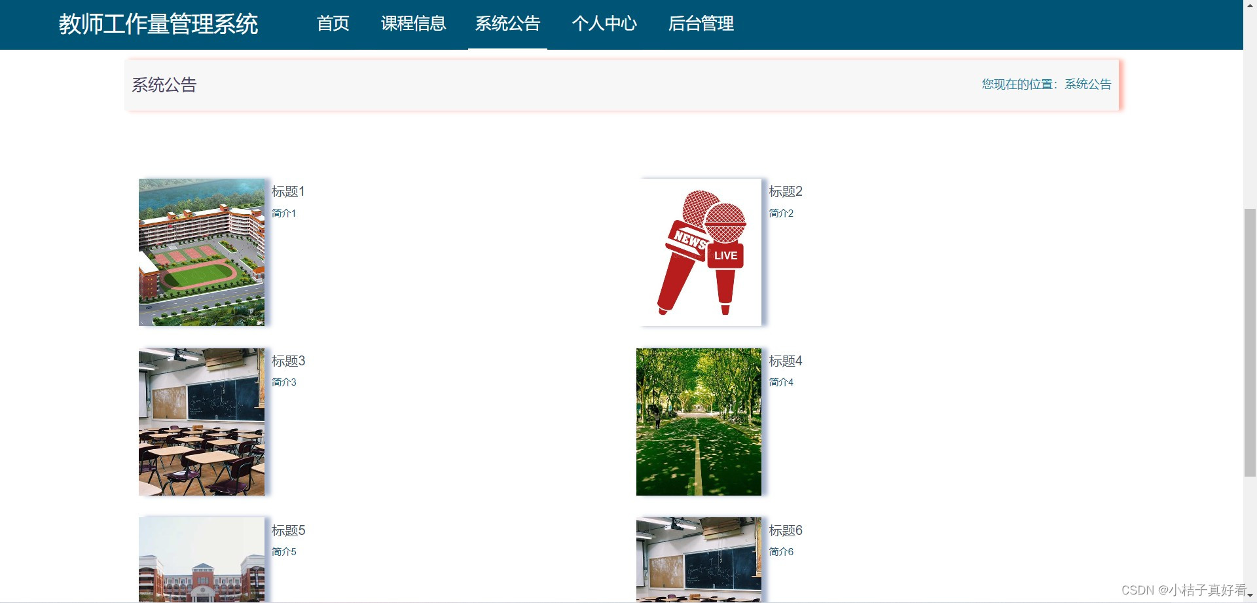Click the scrollbar down arrow

1250,596
